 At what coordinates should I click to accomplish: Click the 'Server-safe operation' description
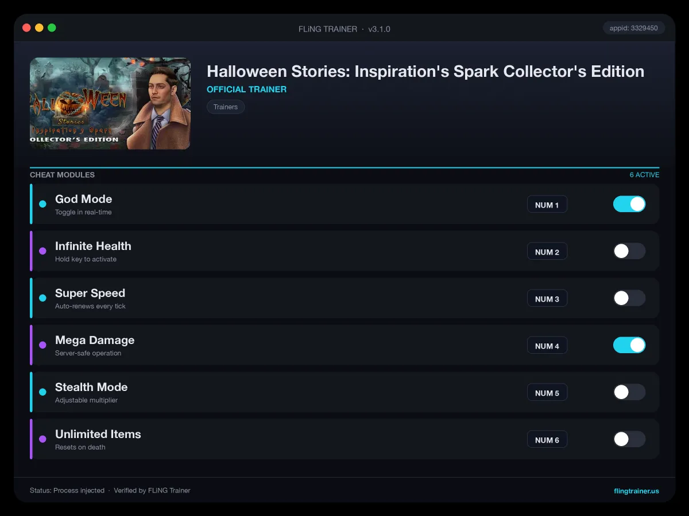[x=88, y=353]
